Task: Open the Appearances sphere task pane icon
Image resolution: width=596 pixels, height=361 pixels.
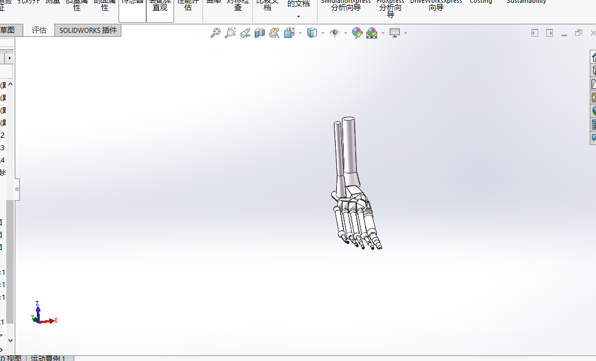Action: (593, 111)
